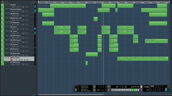Start playback with the green Play button
This screenshot has height=96, width=172.
coord(133,90)
